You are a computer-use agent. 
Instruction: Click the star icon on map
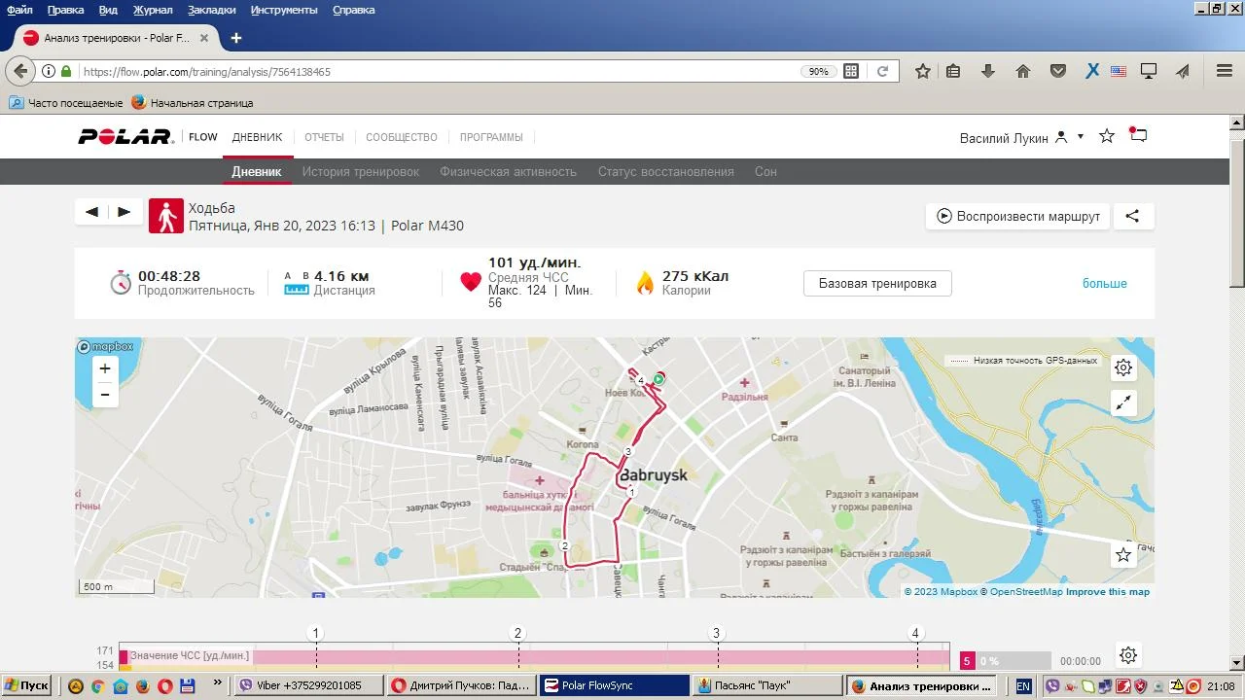[x=1123, y=554]
